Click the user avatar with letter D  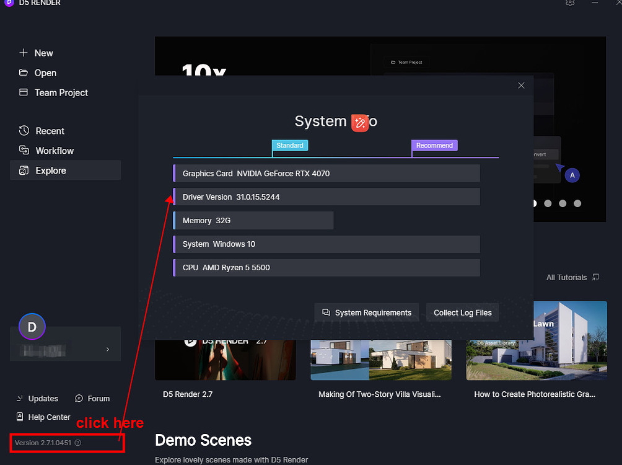click(32, 327)
